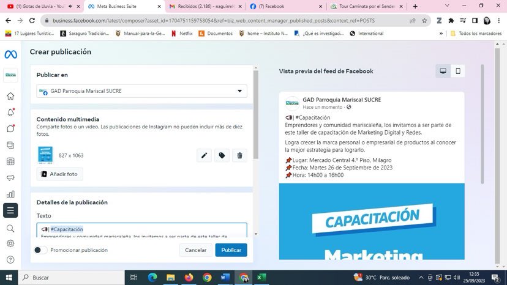Switch preview to desktop view

[443, 71]
